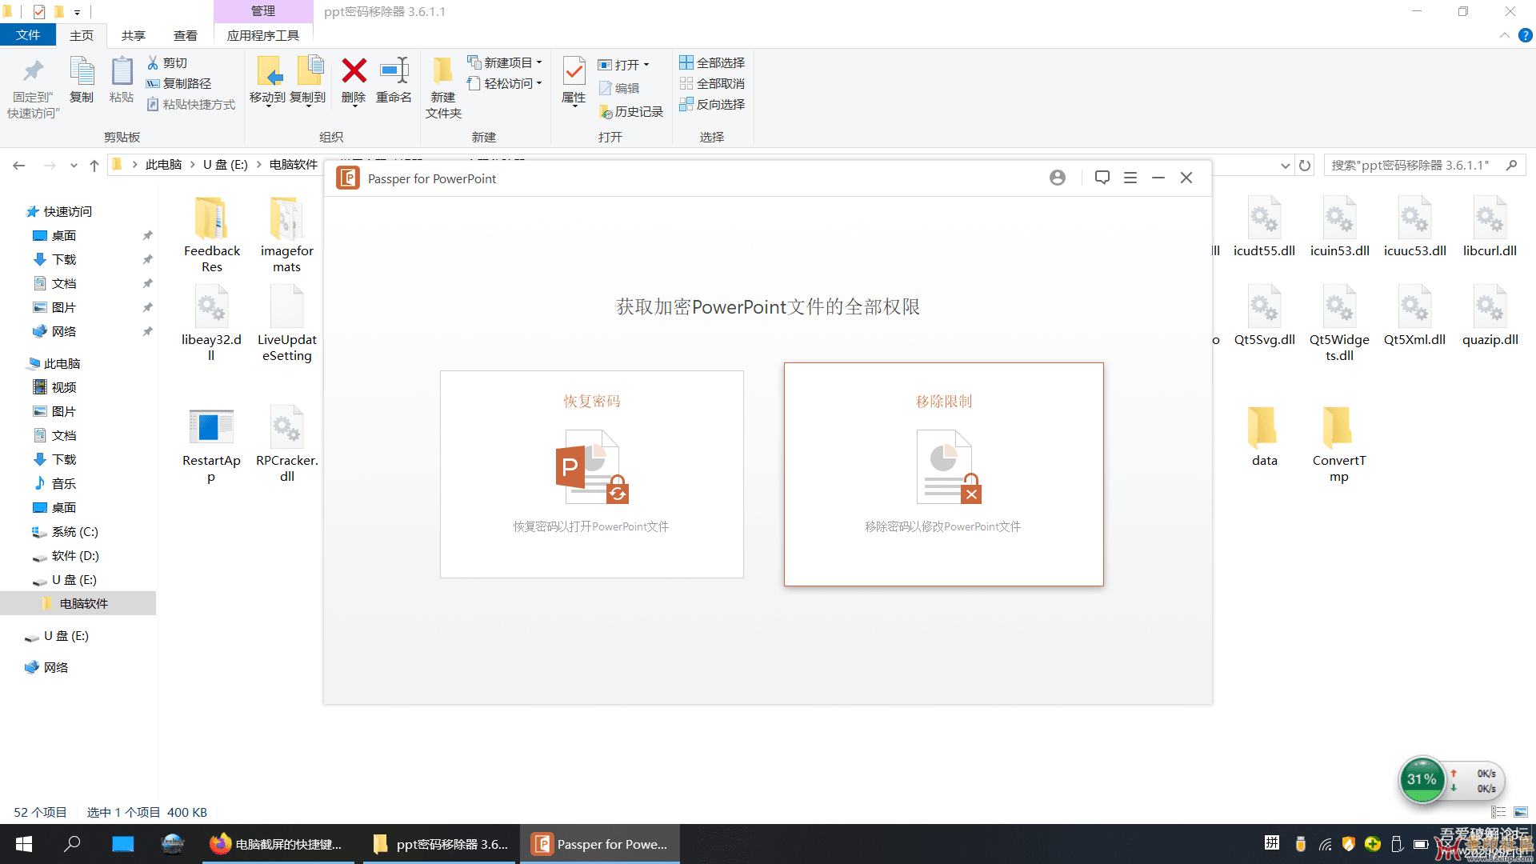Open taskbar search magnifier

[x=73, y=844]
